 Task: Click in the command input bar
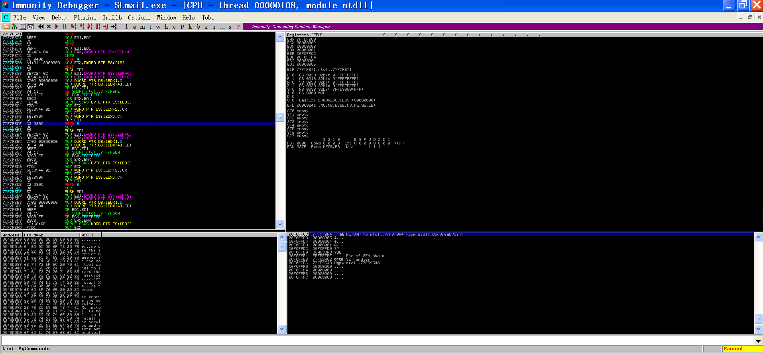[378, 341]
